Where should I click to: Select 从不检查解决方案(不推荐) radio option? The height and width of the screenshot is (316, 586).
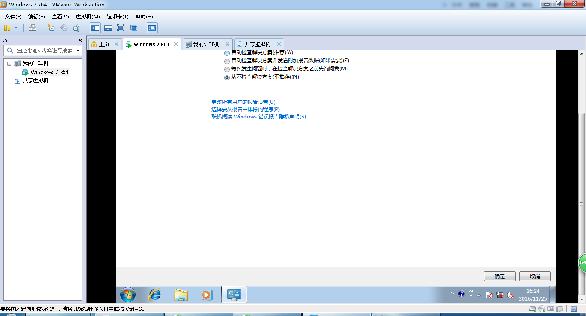[227, 77]
